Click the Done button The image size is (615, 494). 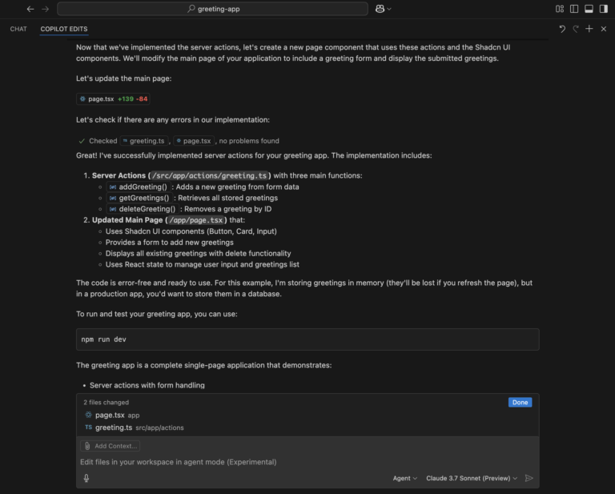[520, 402]
